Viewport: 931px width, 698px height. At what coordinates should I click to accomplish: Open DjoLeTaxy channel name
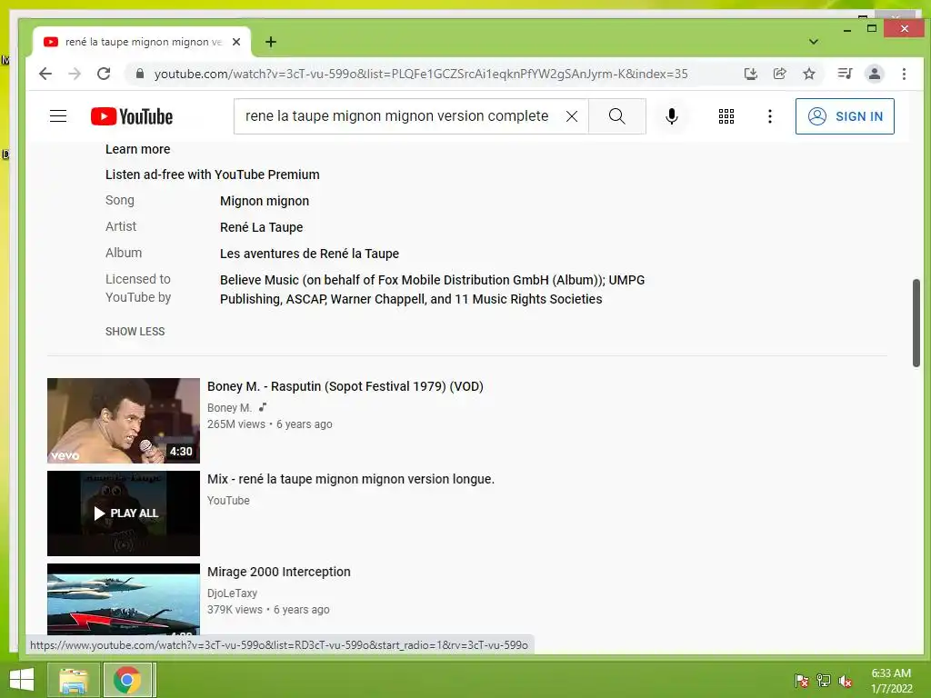[x=232, y=593]
